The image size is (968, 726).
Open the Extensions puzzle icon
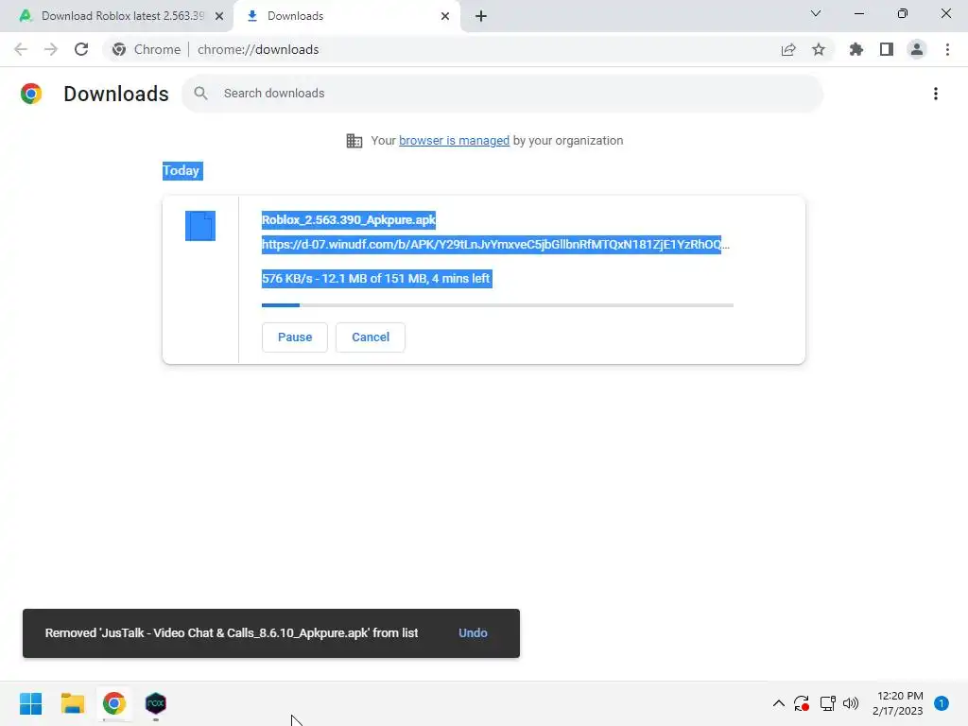[856, 49]
